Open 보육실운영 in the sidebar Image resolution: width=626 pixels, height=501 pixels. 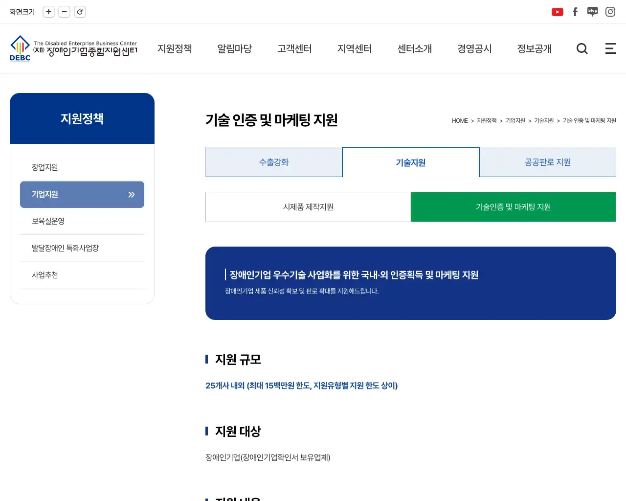(82, 221)
